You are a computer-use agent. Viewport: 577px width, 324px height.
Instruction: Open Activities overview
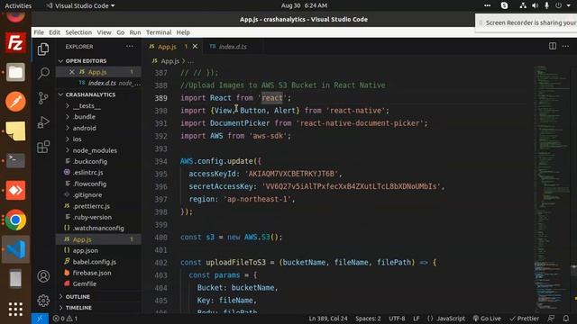pos(18,5)
